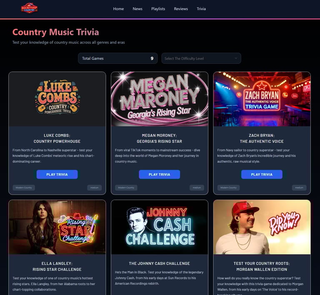Viewport: 320px width, 295px height.
Task: Click the Rocketship Country logo
Action: pos(29,8)
